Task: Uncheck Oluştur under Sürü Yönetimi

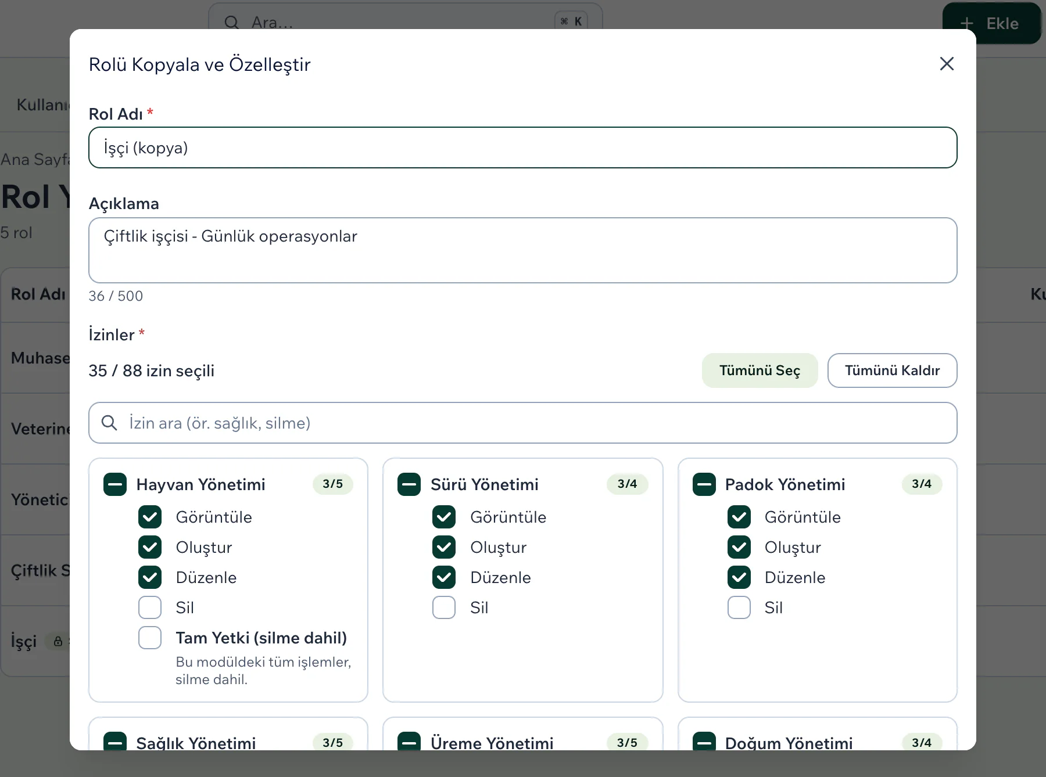Action: tap(444, 547)
